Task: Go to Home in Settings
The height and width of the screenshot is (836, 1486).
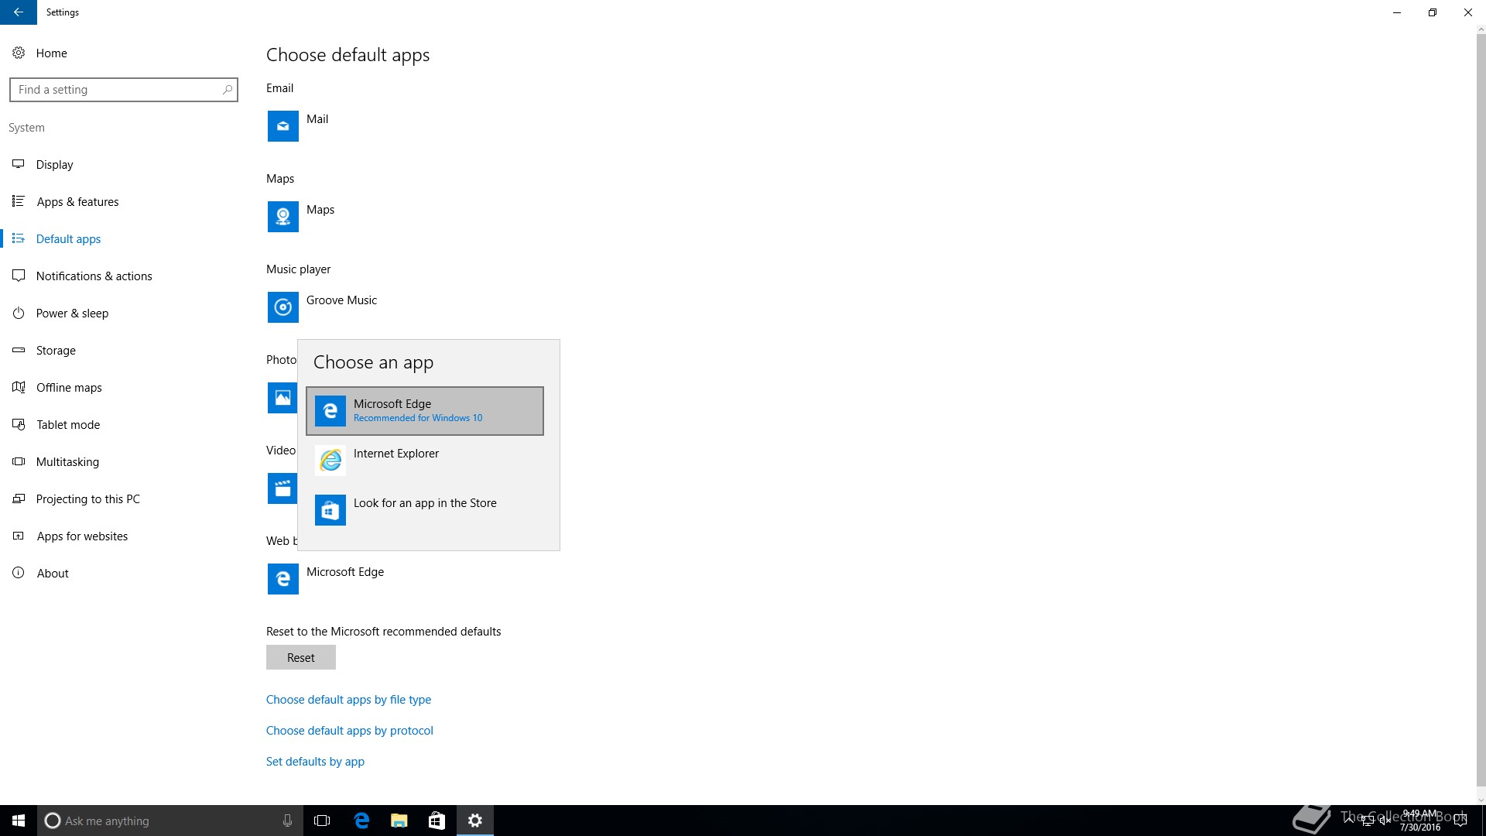Action: click(x=51, y=53)
